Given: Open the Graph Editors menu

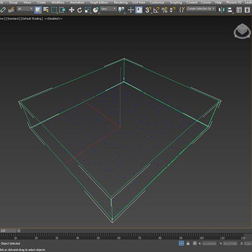Looking at the screenshot, I should [x=99, y=3].
